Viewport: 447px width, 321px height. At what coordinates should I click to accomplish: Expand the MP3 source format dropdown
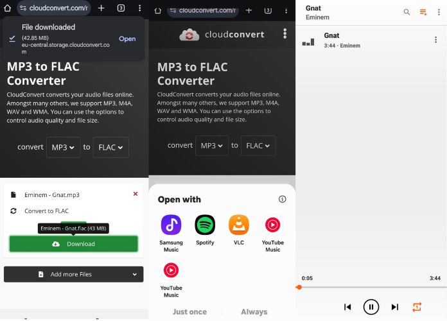click(x=63, y=147)
